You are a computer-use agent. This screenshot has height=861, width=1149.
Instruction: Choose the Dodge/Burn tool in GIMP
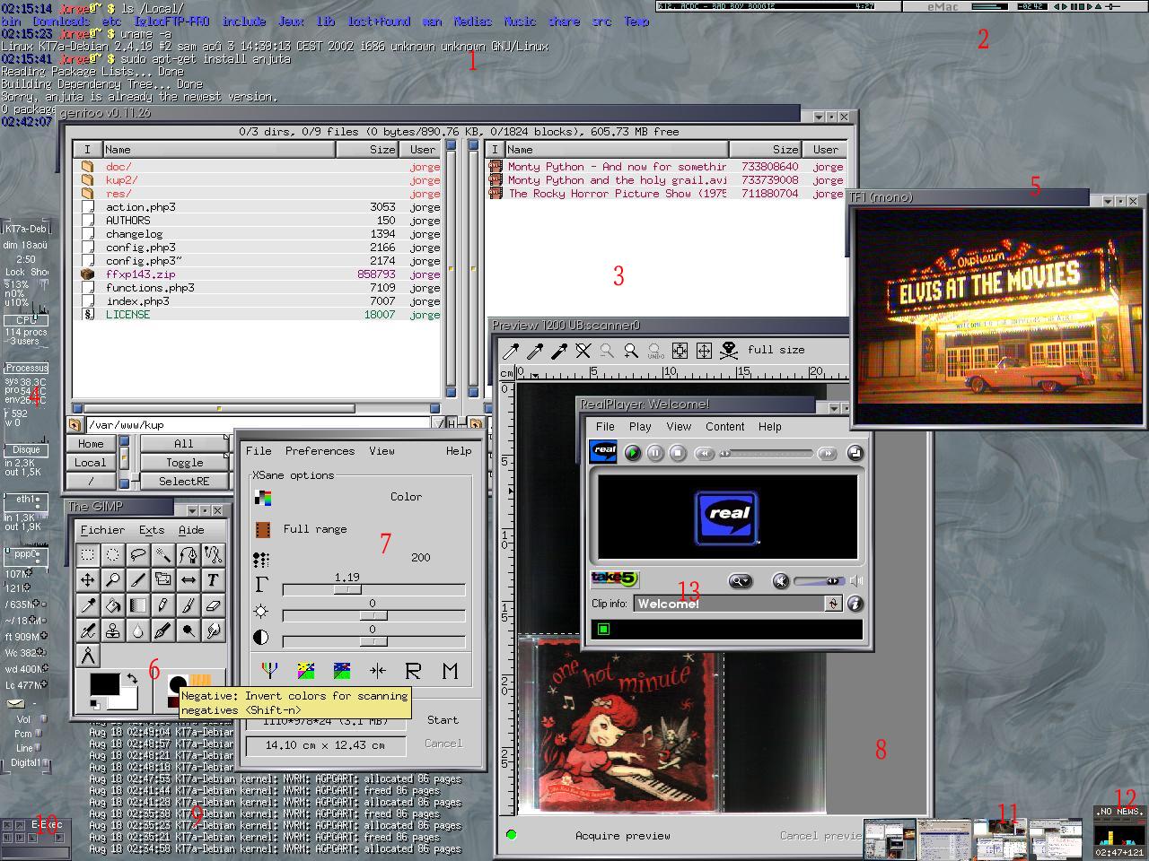[188, 631]
